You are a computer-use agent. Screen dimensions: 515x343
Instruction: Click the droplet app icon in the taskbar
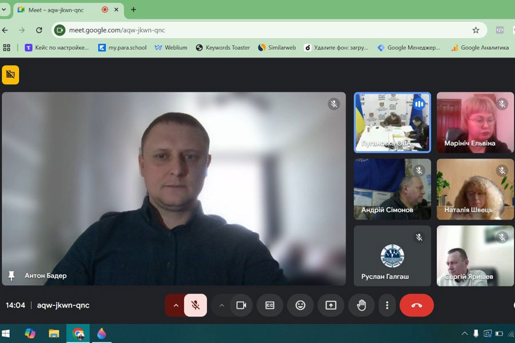tap(101, 334)
